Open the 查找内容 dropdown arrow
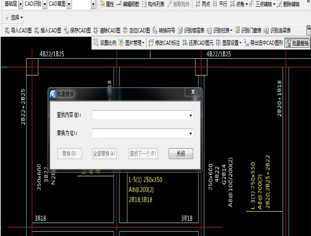Screen dimensions: 311x236 (190, 115)
